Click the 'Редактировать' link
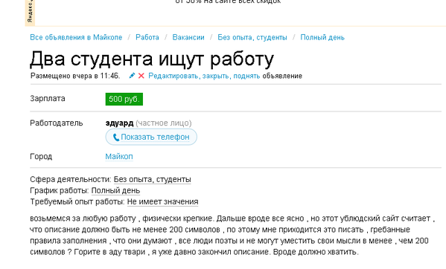The width and height of the screenshot is (446, 269). coord(173,76)
